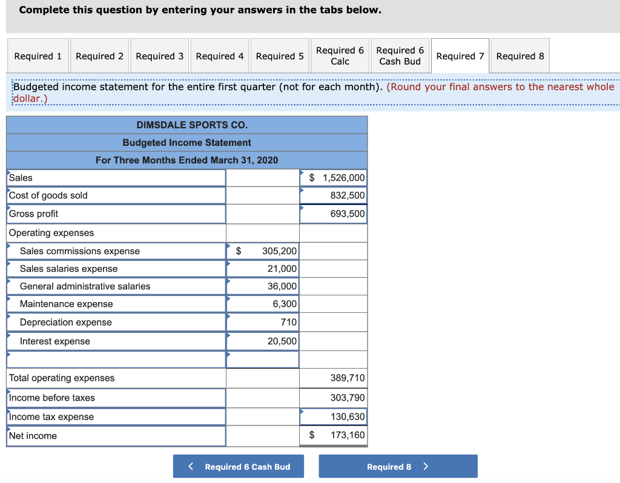Select the Sales row label cell
620x483 pixels.
116,178
